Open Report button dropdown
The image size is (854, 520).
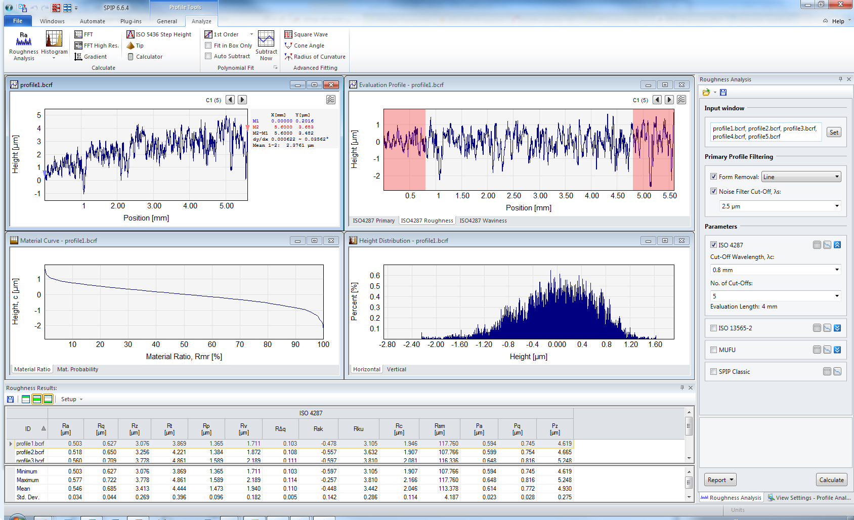tap(721, 480)
